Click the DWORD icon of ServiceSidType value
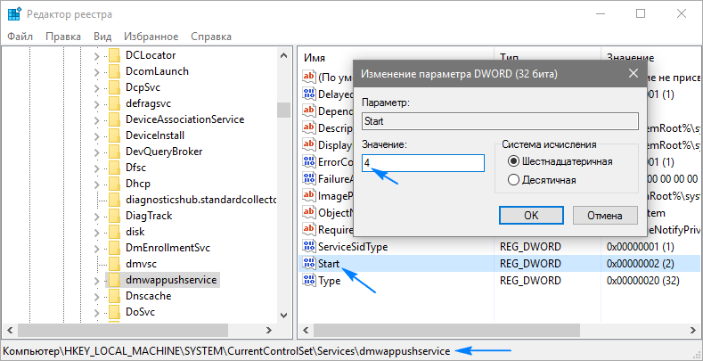 tap(309, 246)
